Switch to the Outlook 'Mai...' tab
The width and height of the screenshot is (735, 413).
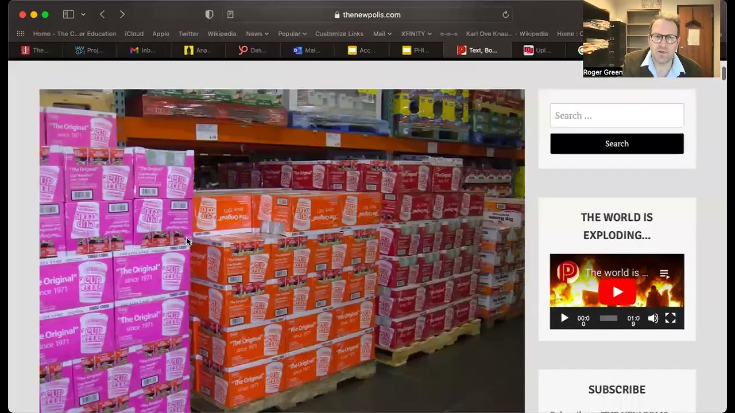point(307,50)
